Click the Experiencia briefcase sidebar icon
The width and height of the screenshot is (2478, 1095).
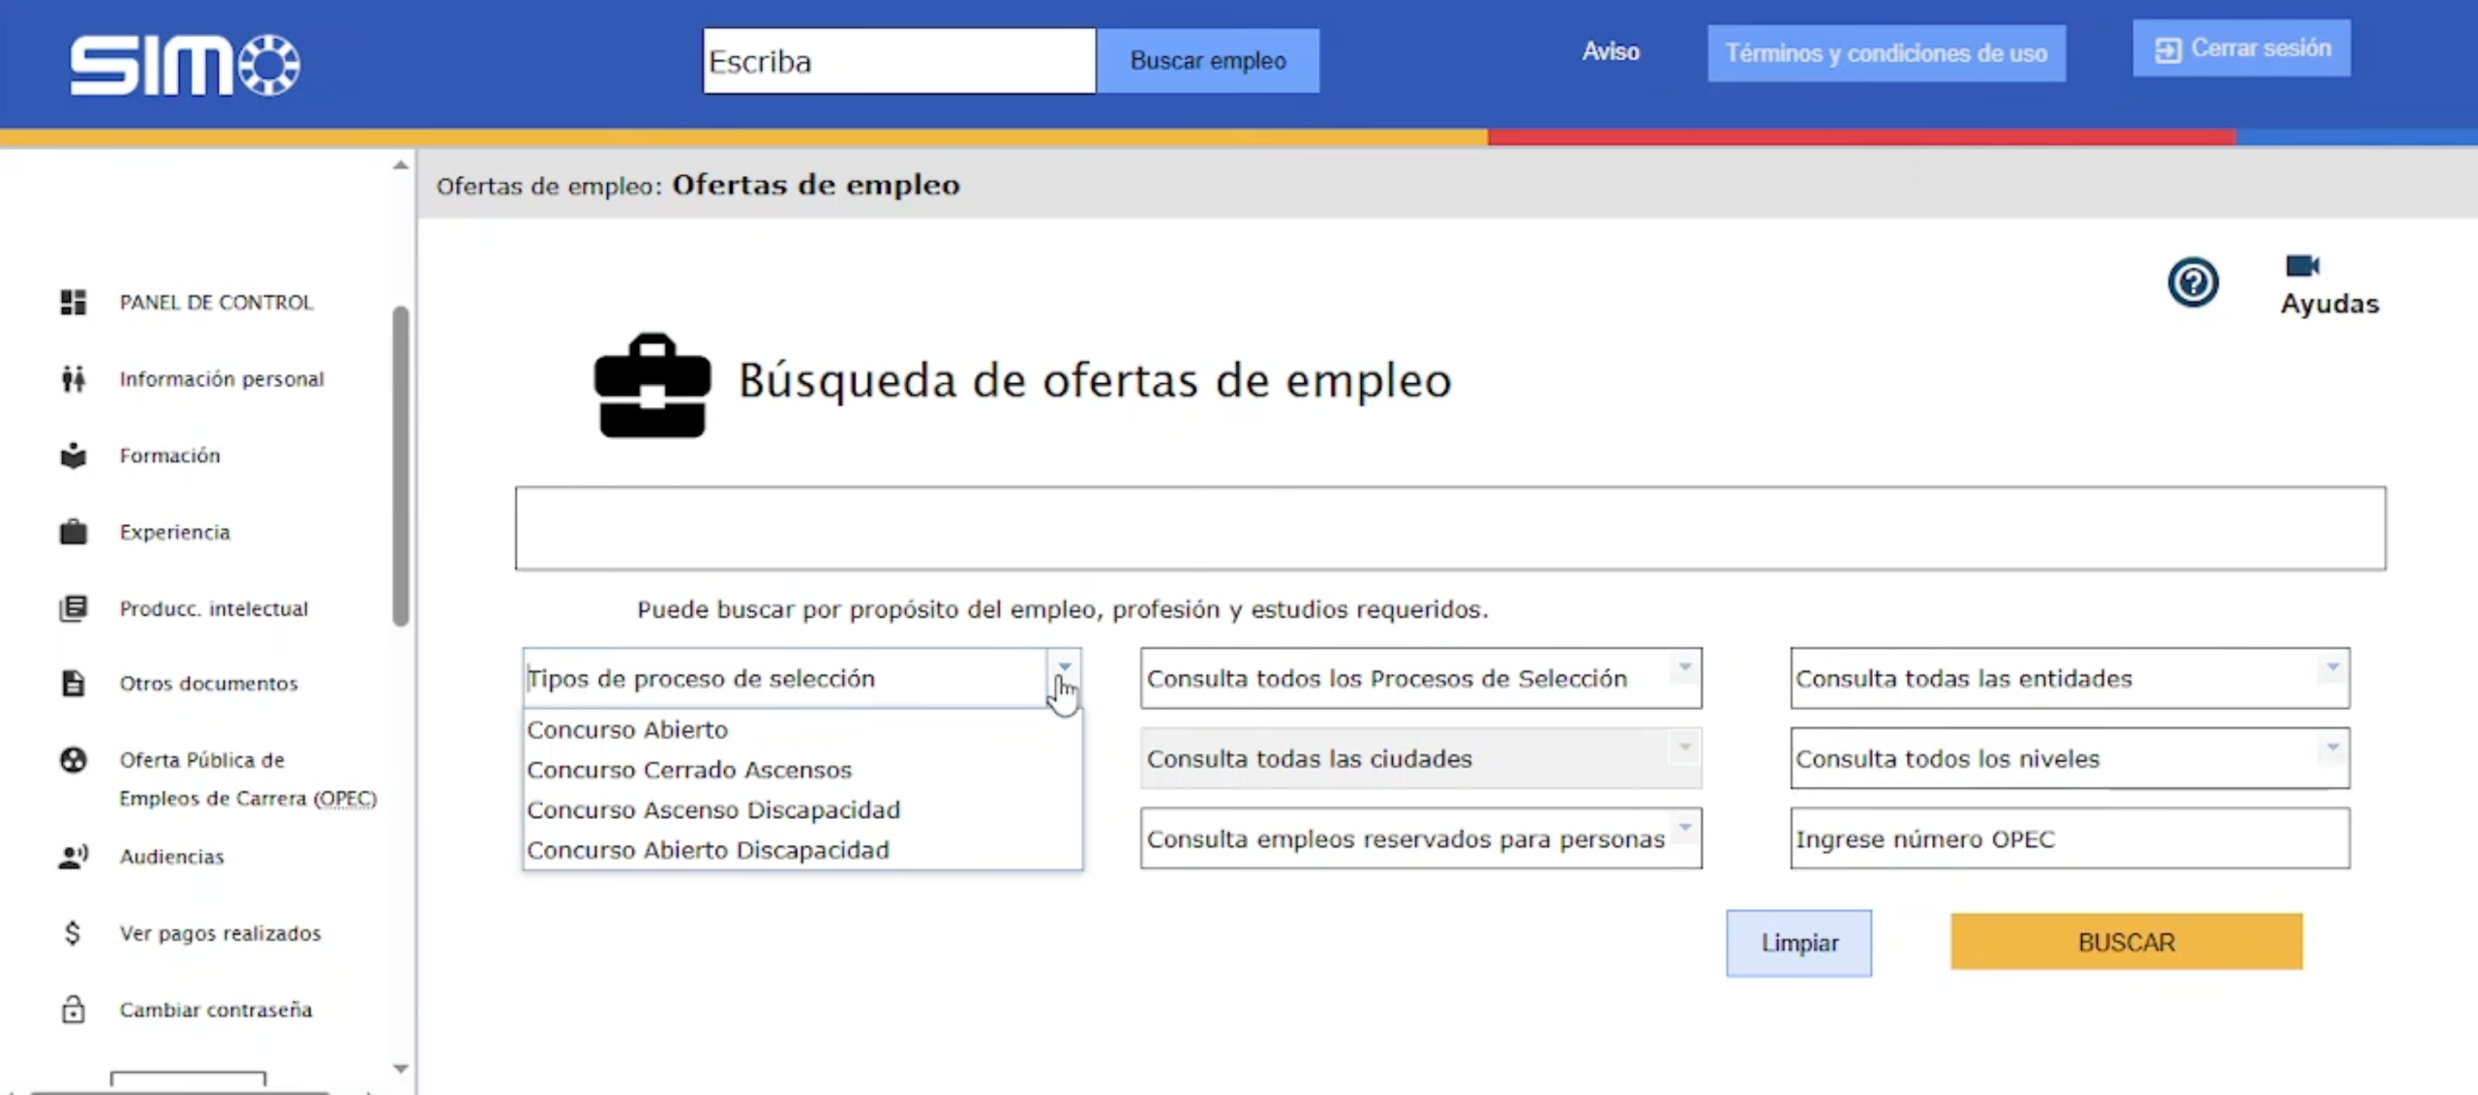pos(74,532)
